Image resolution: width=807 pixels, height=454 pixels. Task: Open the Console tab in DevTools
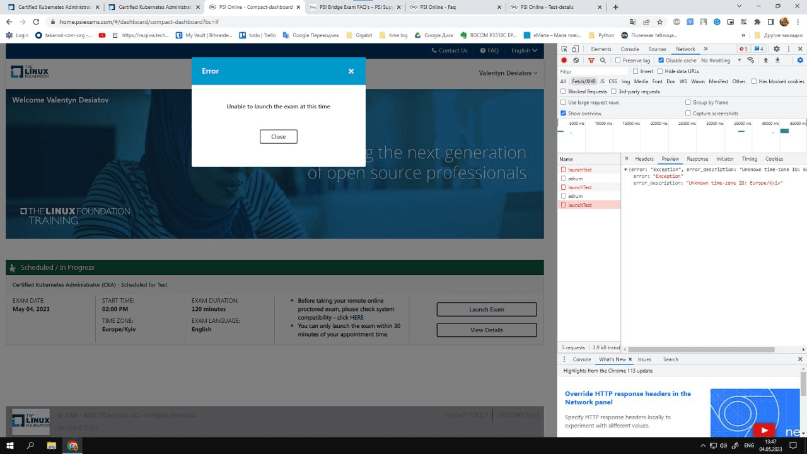(629, 49)
